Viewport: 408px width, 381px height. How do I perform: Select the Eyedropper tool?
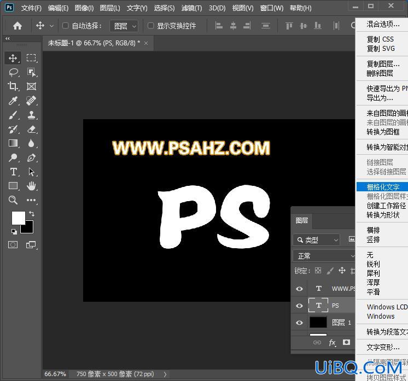point(13,101)
